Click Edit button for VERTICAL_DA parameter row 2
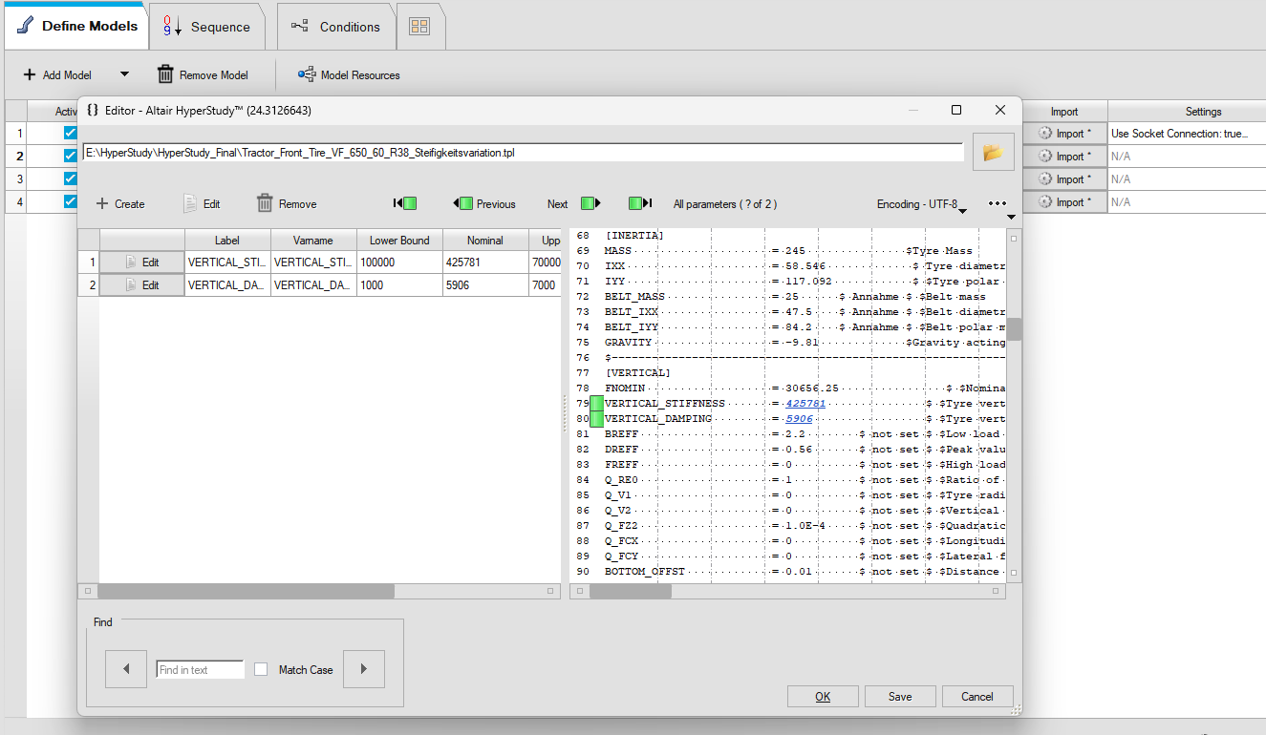The height and width of the screenshot is (735, 1266). point(141,285)
